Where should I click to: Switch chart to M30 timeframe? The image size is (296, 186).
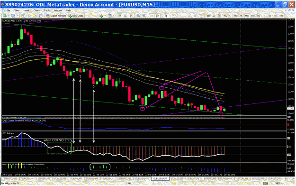(x=252, y=16)
